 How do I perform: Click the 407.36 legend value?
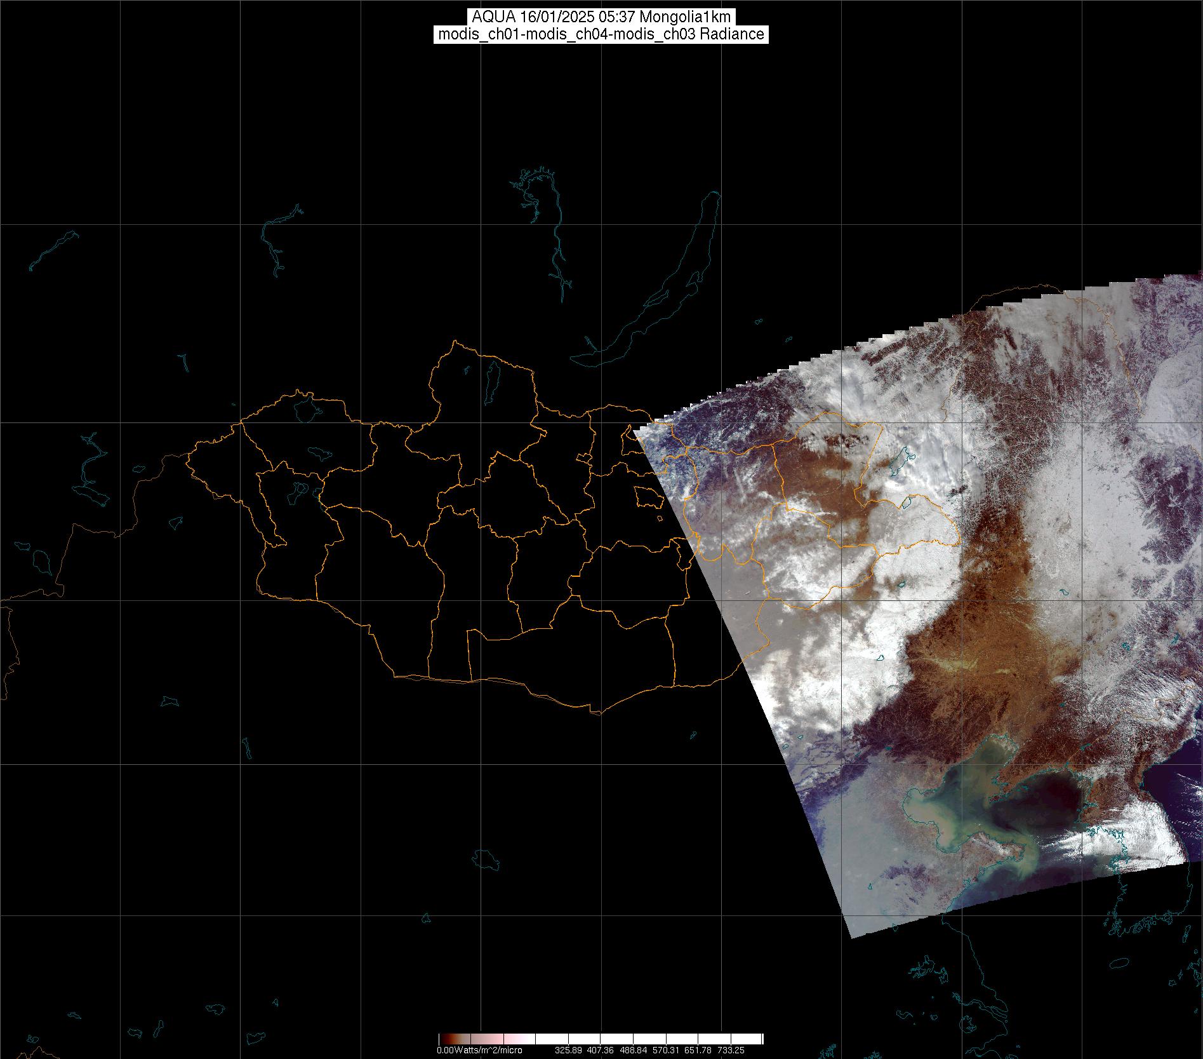coord(601,1051)
